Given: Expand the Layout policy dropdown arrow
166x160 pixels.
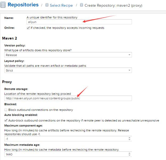Looking at the screenshot, I should (x=129, y=70).
